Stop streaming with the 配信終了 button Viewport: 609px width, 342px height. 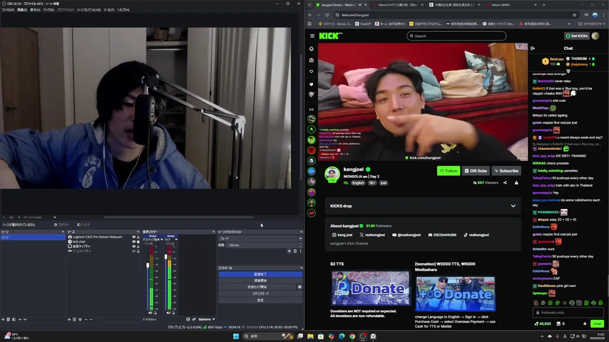coord(260,274)
